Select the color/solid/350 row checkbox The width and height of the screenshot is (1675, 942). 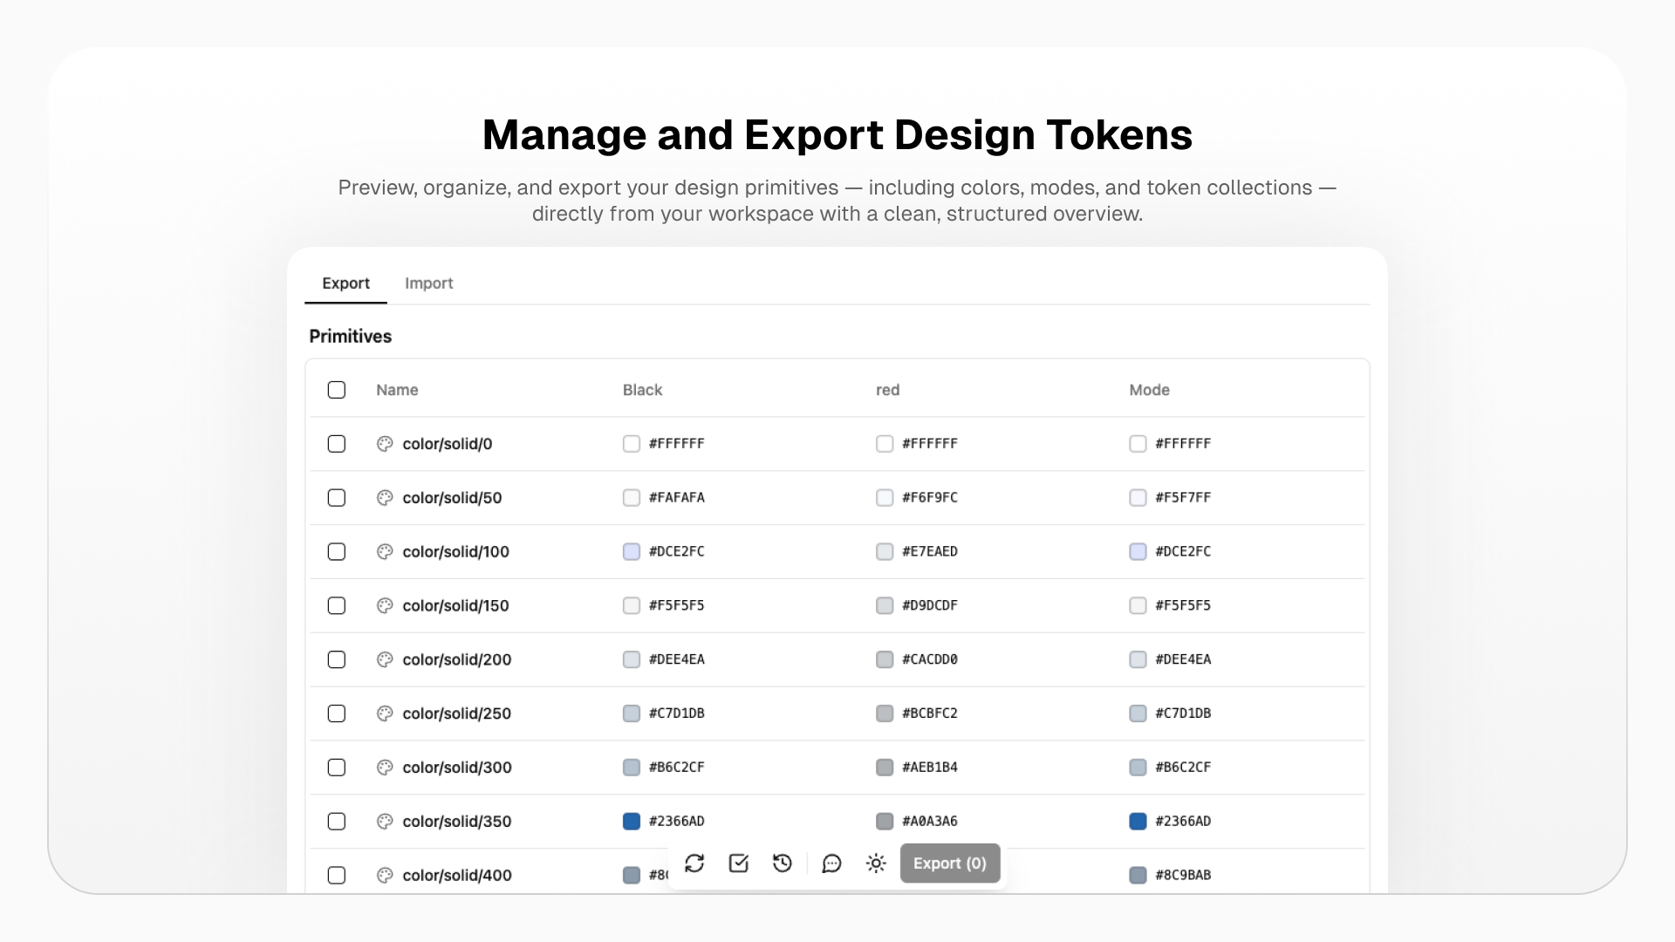tap(337, 822)
